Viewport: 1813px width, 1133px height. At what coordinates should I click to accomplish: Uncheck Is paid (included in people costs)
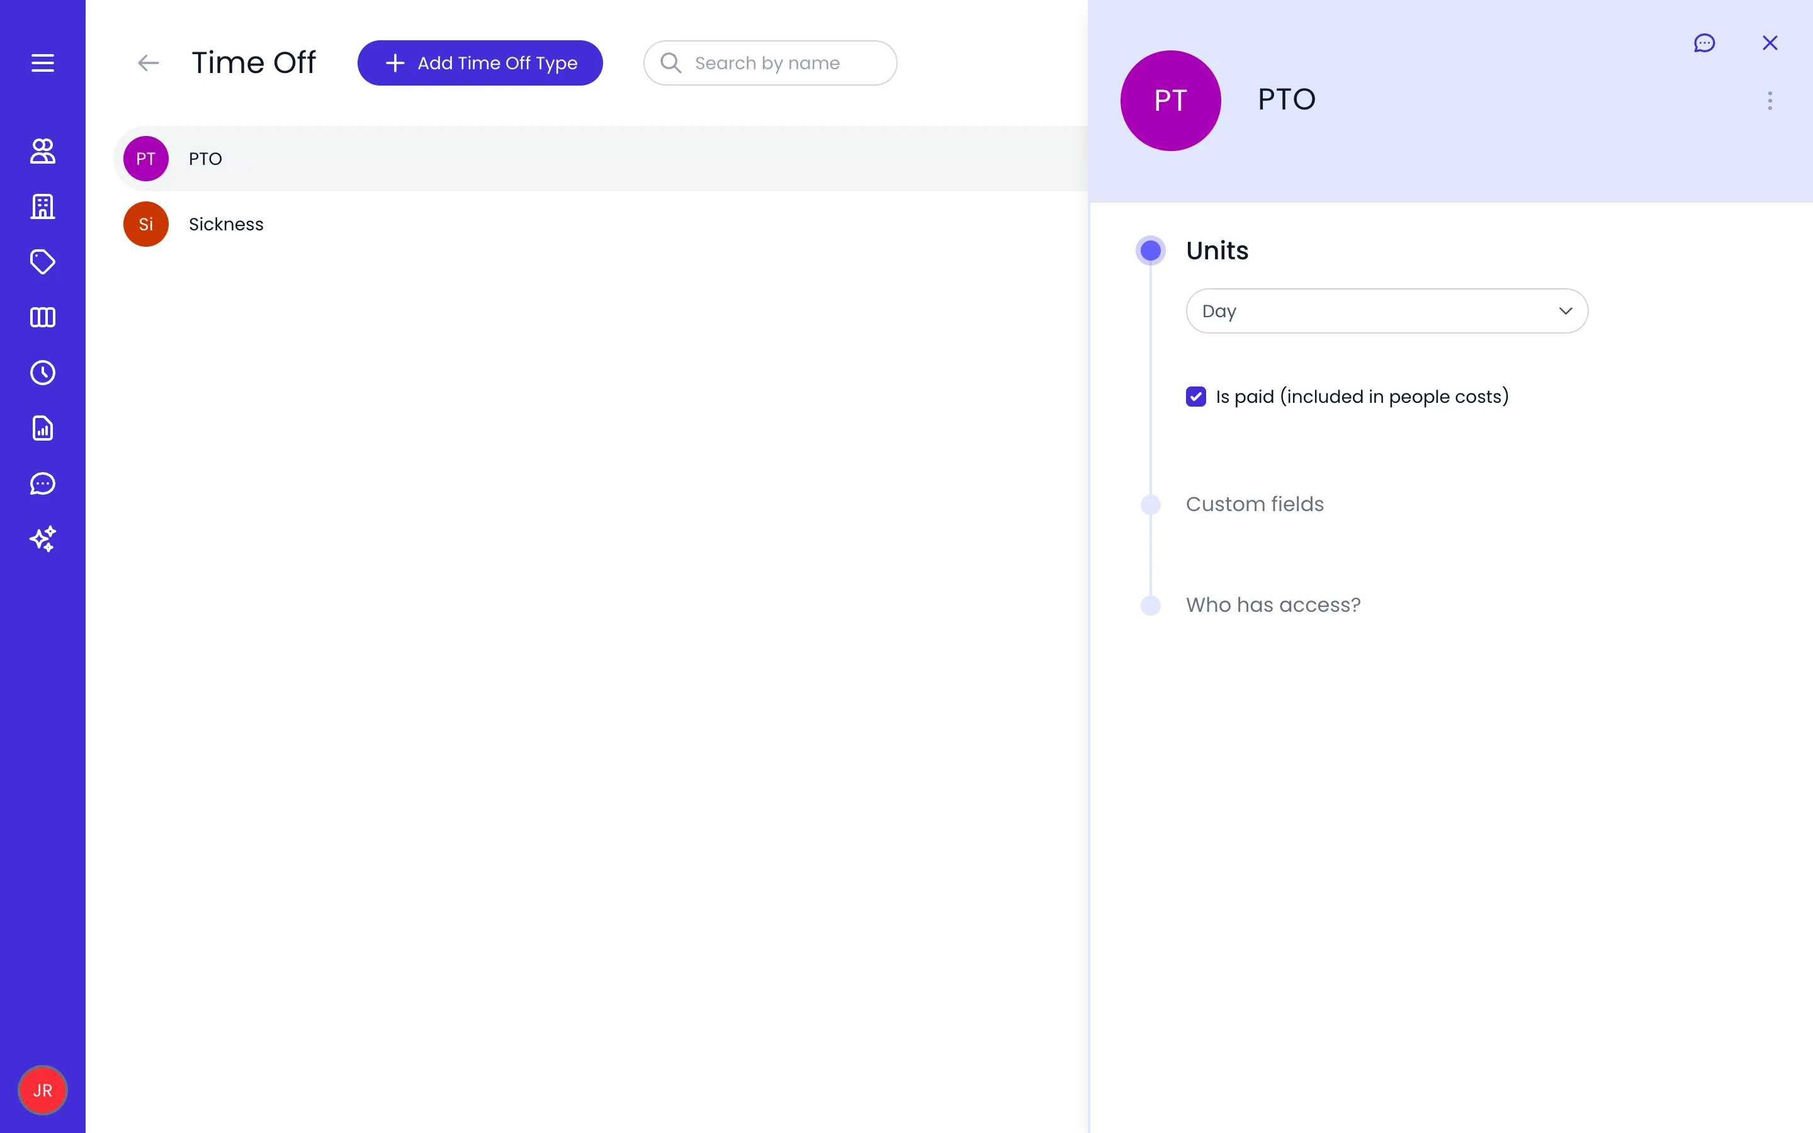pyautogui.click(x=1195, y=397)
